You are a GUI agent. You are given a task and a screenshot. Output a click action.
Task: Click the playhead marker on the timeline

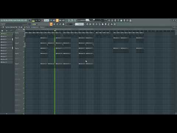55,31
